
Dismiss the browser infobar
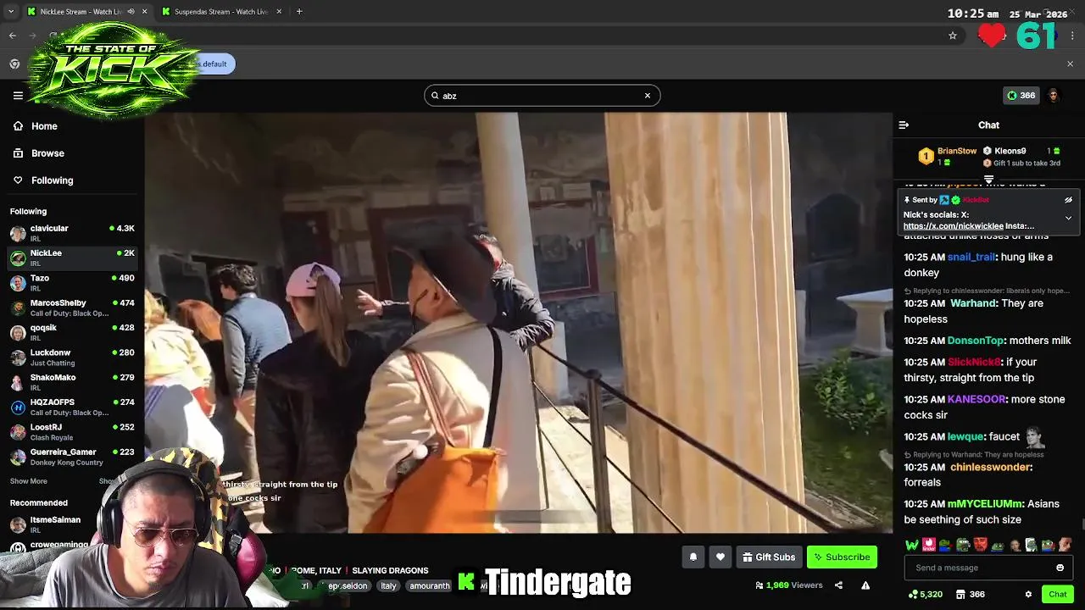point(1070,64)
